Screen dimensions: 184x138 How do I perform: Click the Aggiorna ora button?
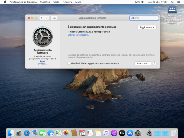point(147,27)
